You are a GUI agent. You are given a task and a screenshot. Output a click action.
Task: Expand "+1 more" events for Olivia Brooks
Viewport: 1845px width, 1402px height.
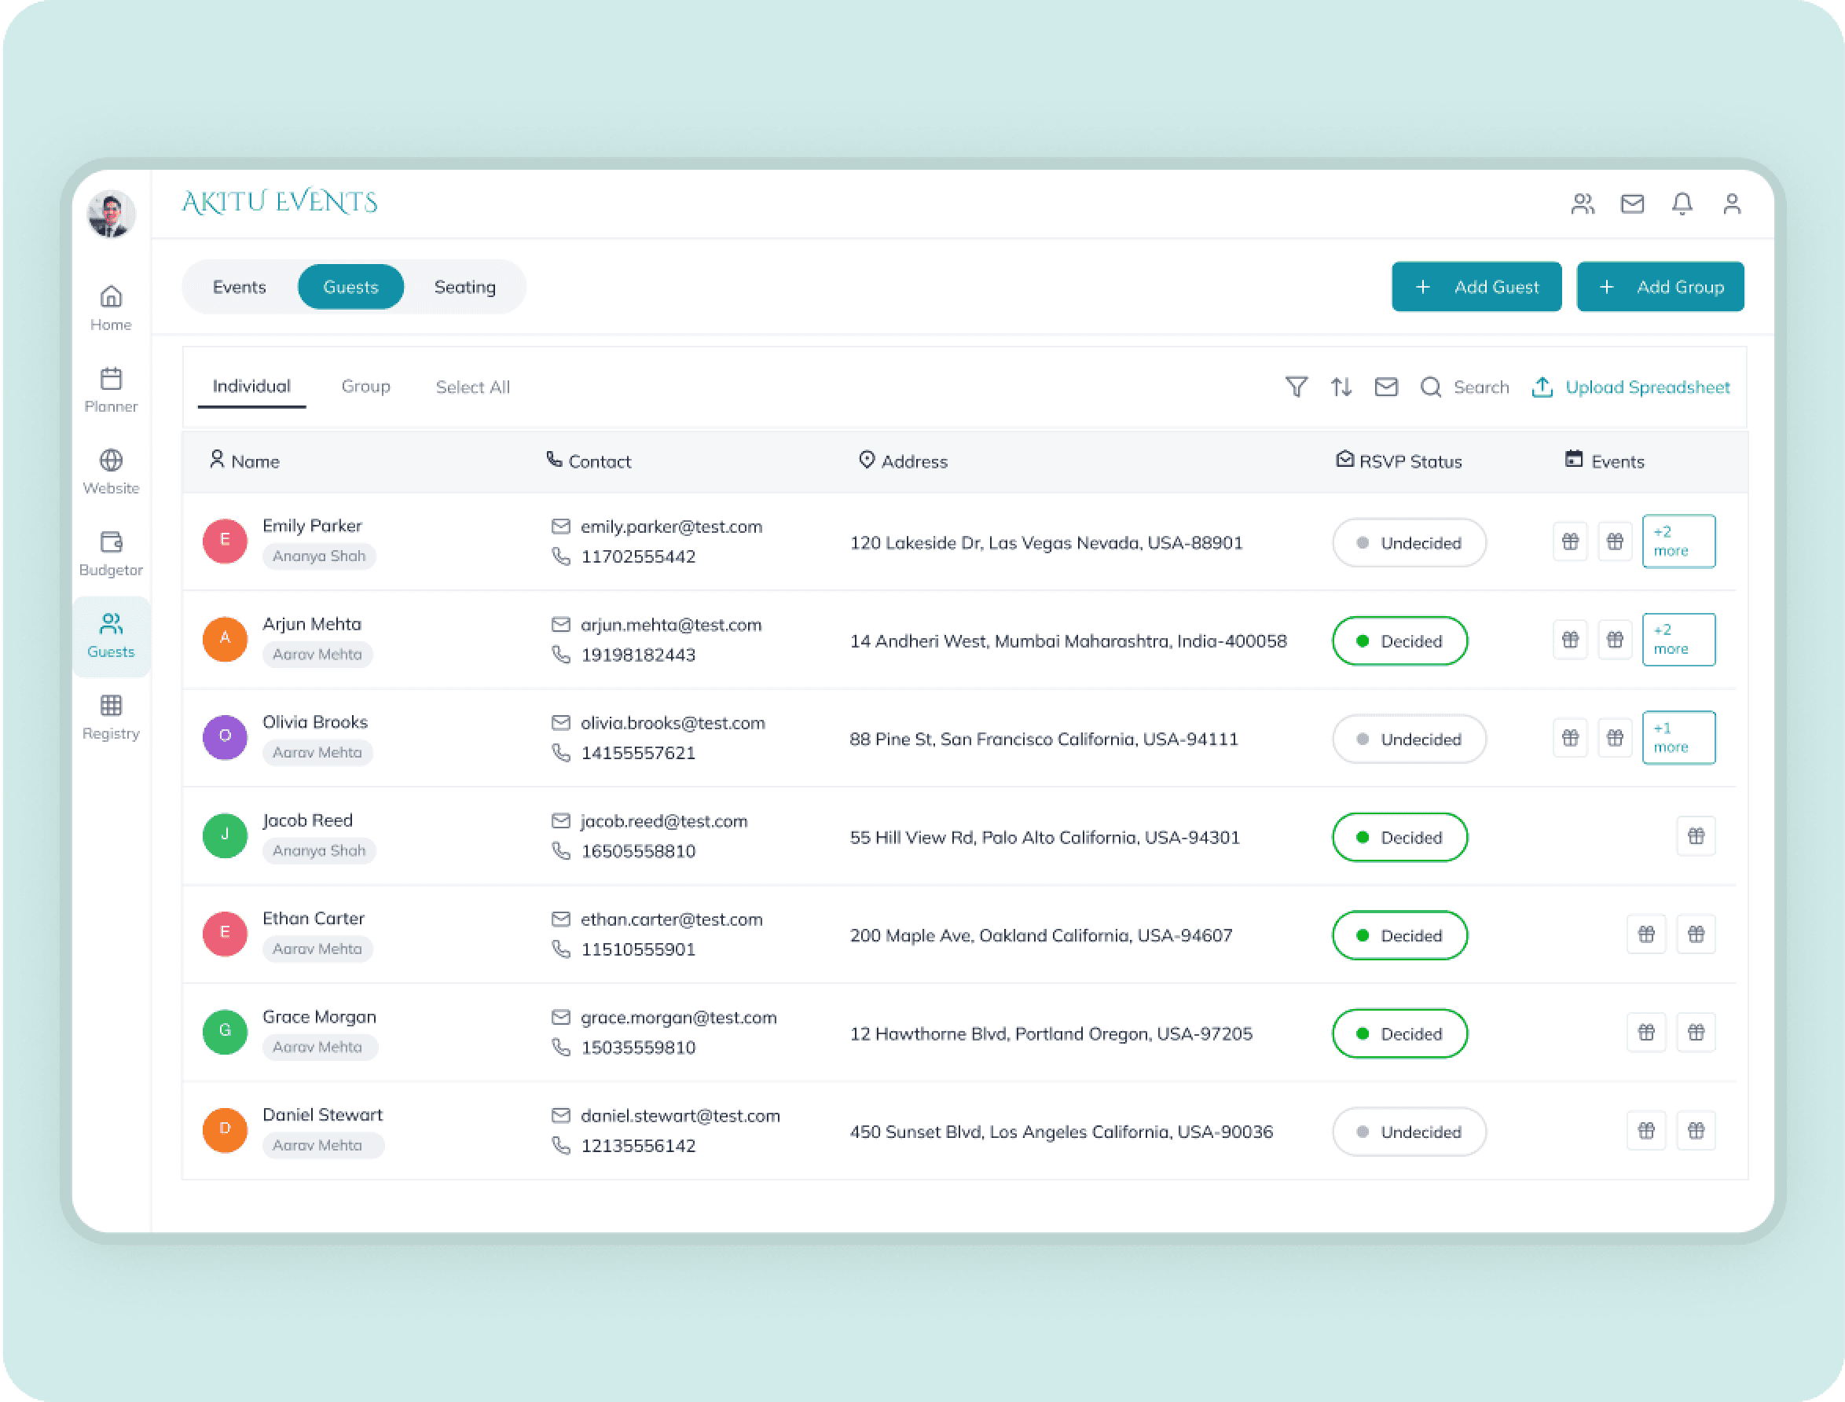point(1678,738)
